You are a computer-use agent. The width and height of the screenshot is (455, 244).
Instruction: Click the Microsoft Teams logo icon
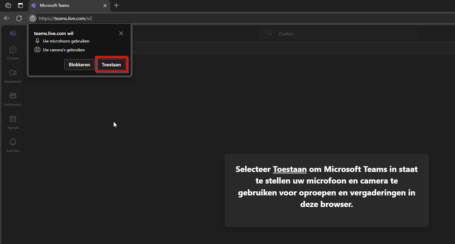tap(13, 33)
